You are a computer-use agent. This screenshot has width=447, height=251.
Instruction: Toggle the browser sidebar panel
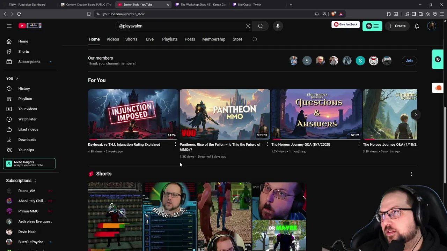pyautogui.click(x=414, y=14)
